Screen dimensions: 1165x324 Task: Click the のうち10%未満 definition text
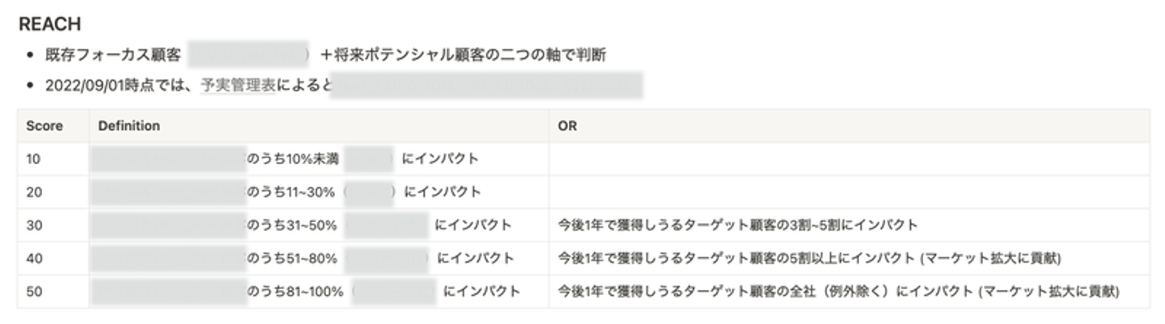(x=292, y=159)
